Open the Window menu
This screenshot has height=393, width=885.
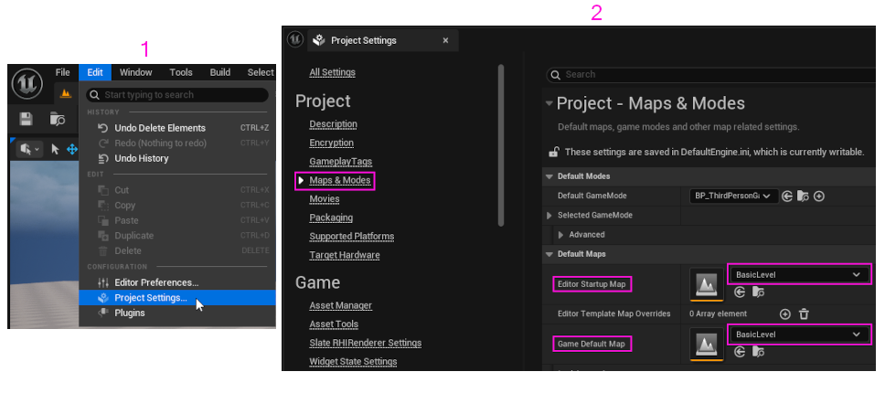click(135, 72)
